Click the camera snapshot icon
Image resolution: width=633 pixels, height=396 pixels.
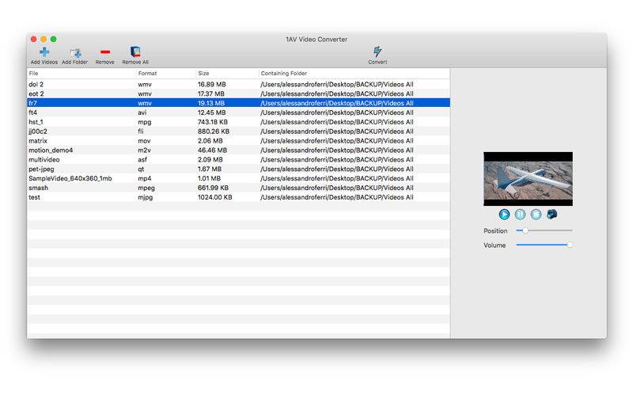click(552, 214)
